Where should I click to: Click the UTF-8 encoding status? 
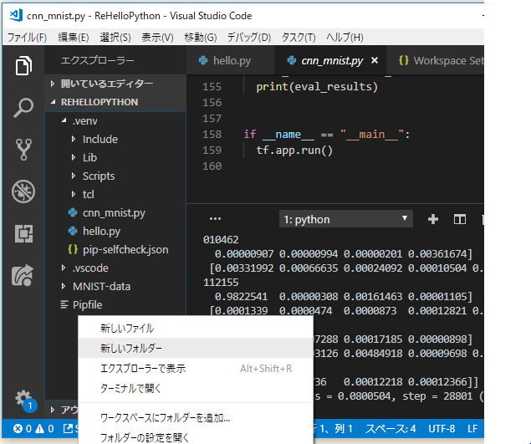pyautogui.click(x=442, y=429)
